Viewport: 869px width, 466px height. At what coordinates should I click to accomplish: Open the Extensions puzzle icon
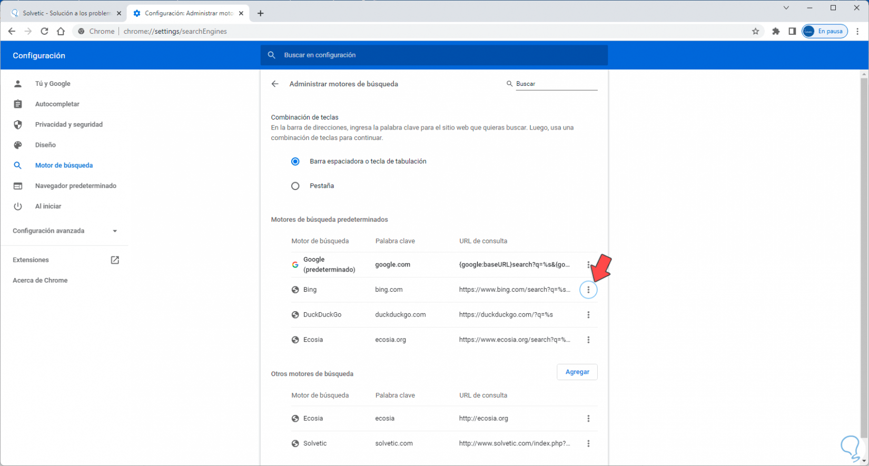[776, 31]
